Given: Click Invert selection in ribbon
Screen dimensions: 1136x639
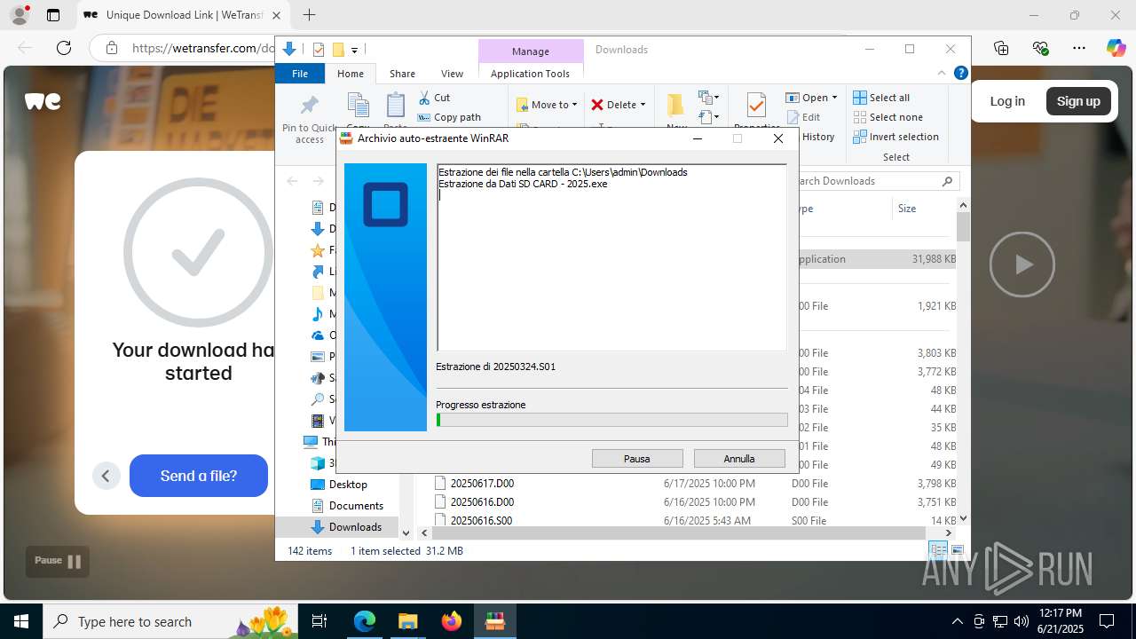Looking at the screenshot, I should click(x=895, y=137).
